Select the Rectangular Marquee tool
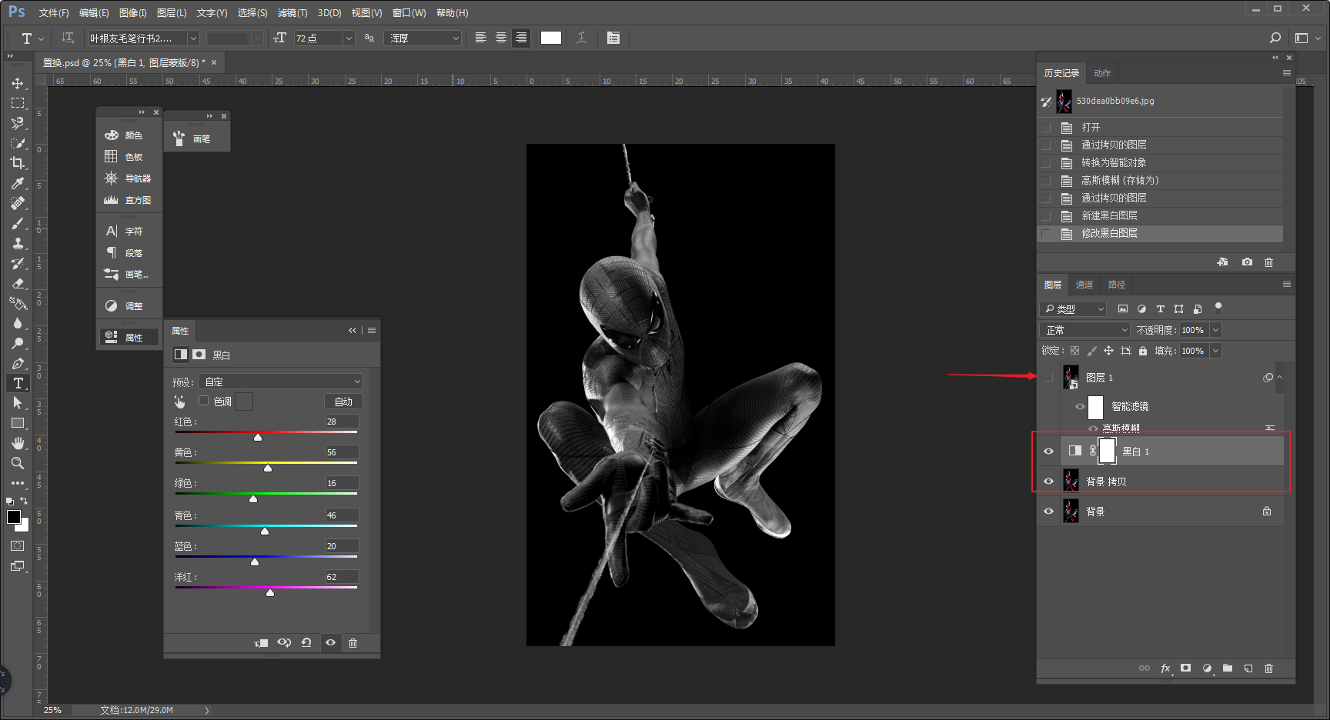This screenshot has height=720, width=1330. (x=17, y=103)
